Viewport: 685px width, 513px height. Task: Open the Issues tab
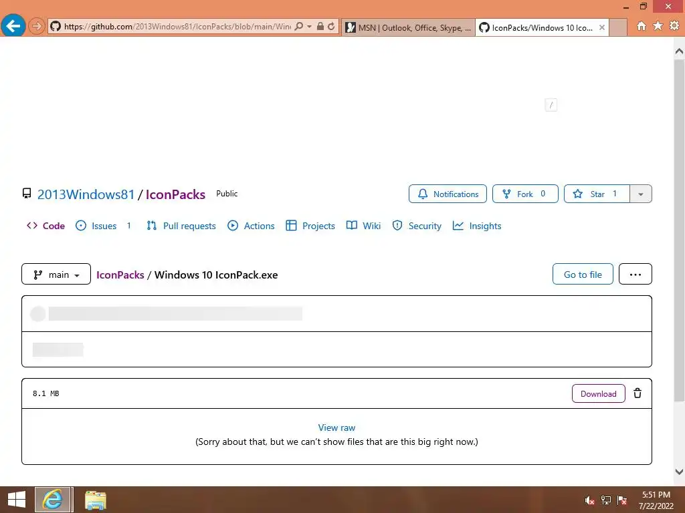click(x=103, y=226)
